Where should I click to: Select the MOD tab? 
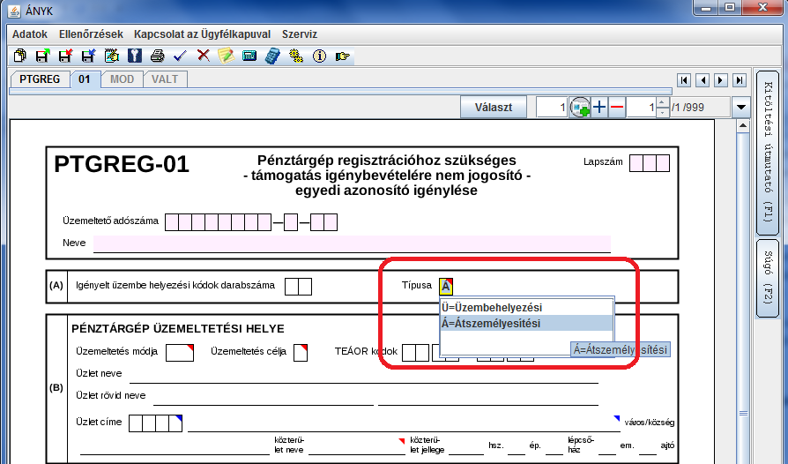click(x=123, y=79)
